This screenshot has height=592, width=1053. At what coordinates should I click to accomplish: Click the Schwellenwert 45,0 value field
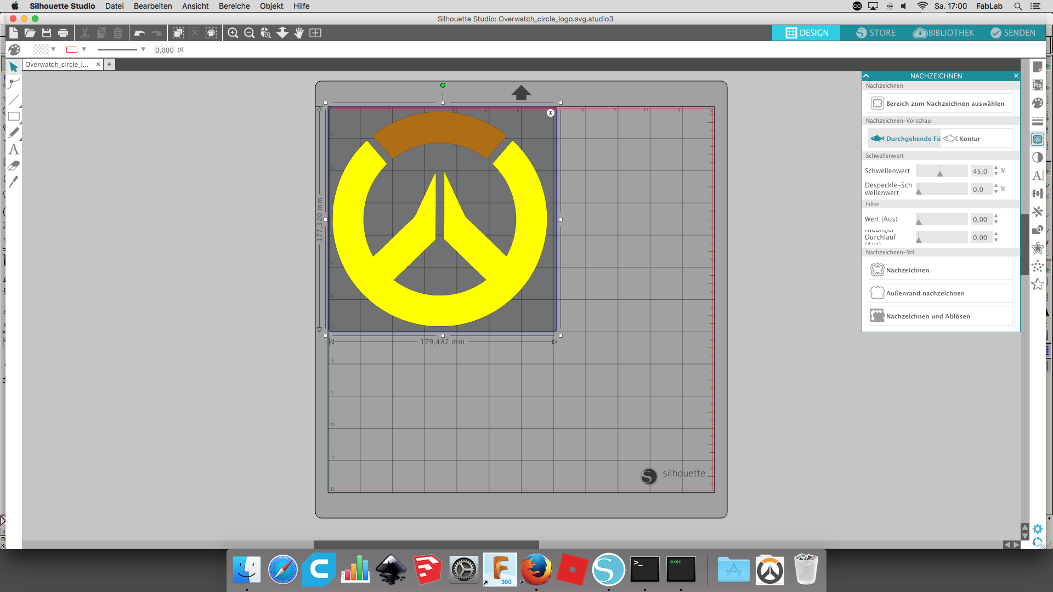981,171
